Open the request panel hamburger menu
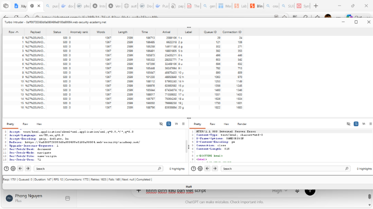This screenshot has height=209, width=373. coord(183,124)
